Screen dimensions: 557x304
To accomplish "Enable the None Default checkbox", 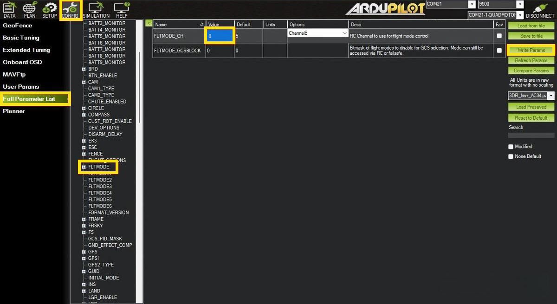I will (x=511, y=156).
